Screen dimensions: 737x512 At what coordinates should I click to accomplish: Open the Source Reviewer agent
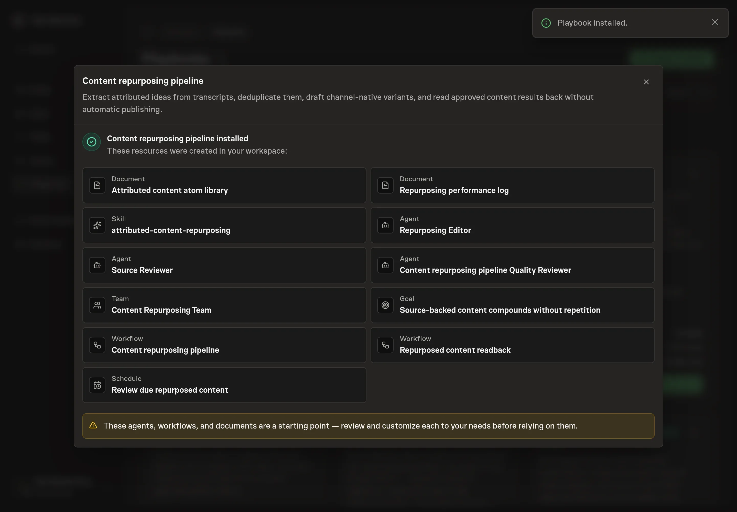224,265
